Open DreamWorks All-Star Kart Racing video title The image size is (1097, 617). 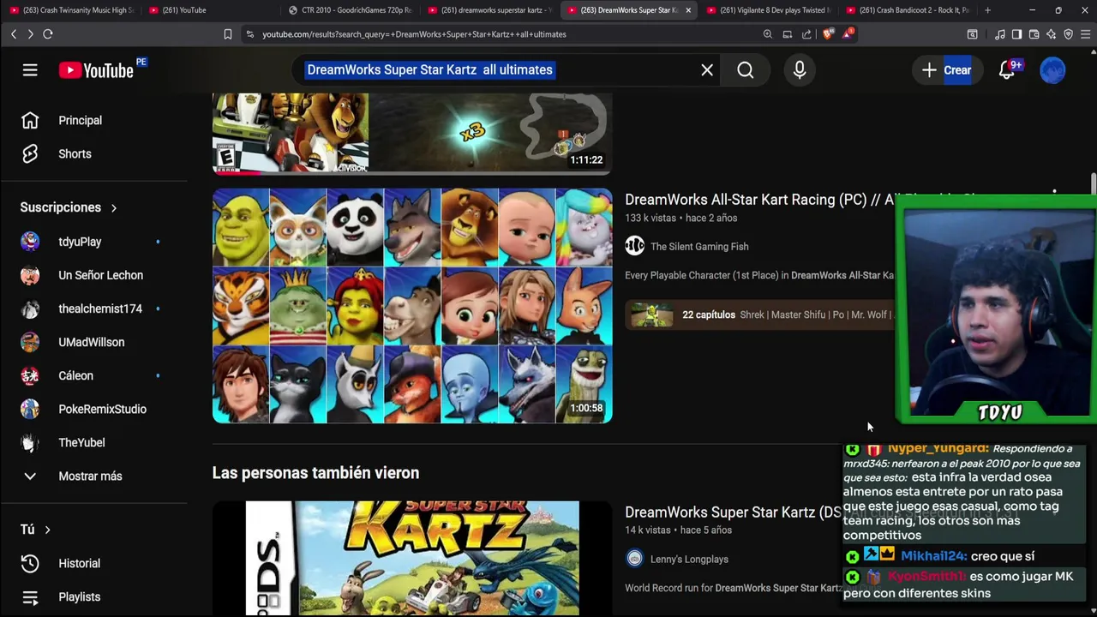[759, 200]
